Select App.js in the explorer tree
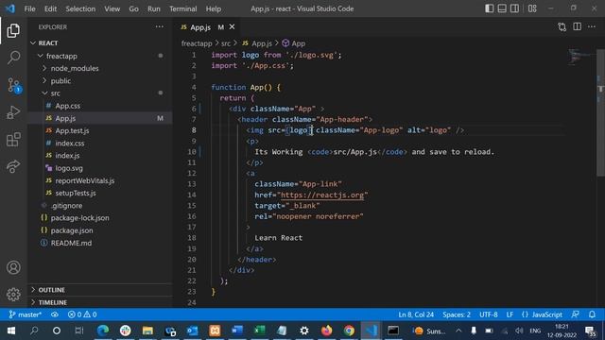This screenshot has height=340, width=605. coord(100,118)
